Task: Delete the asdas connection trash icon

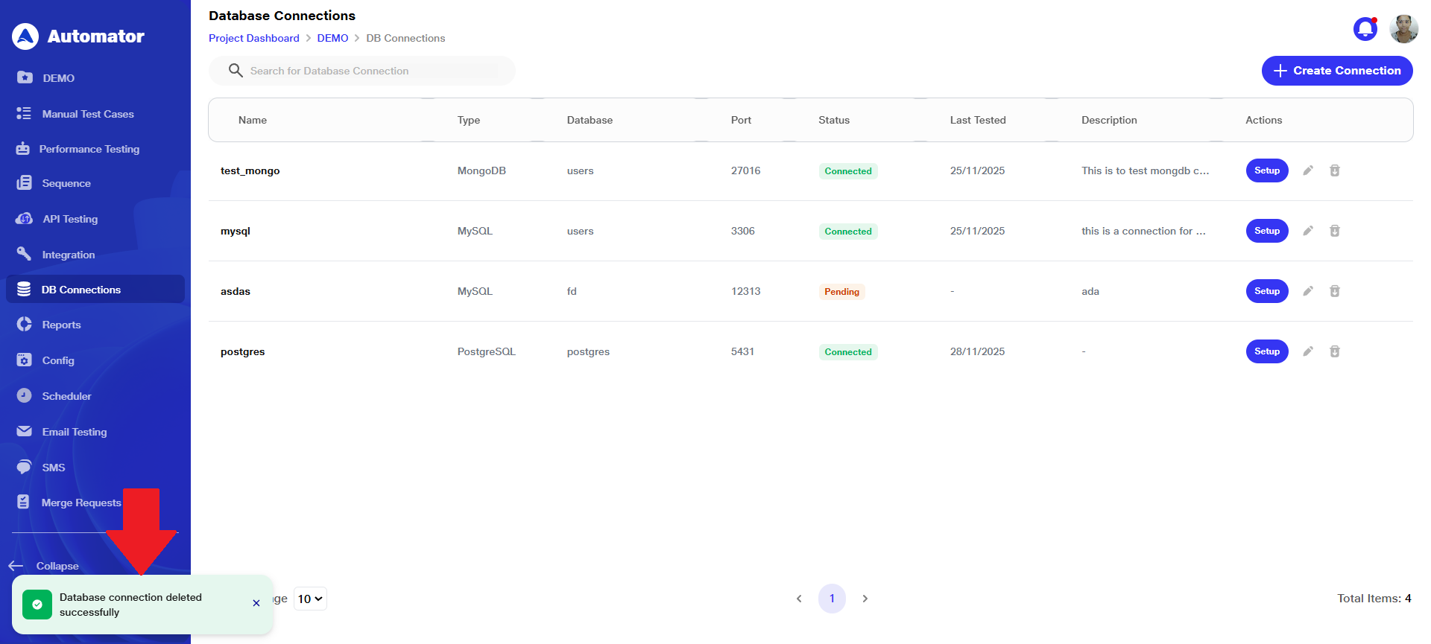Action: pos(1334,291)
